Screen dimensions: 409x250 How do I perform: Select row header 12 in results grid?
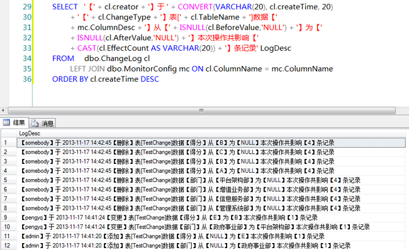click(9, 246)
